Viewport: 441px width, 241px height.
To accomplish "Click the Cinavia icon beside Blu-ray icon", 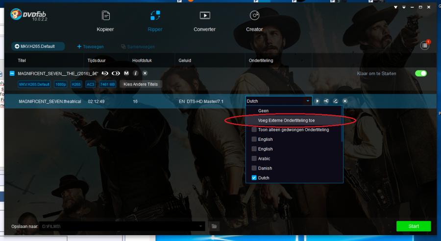I will tap(116, 73).
